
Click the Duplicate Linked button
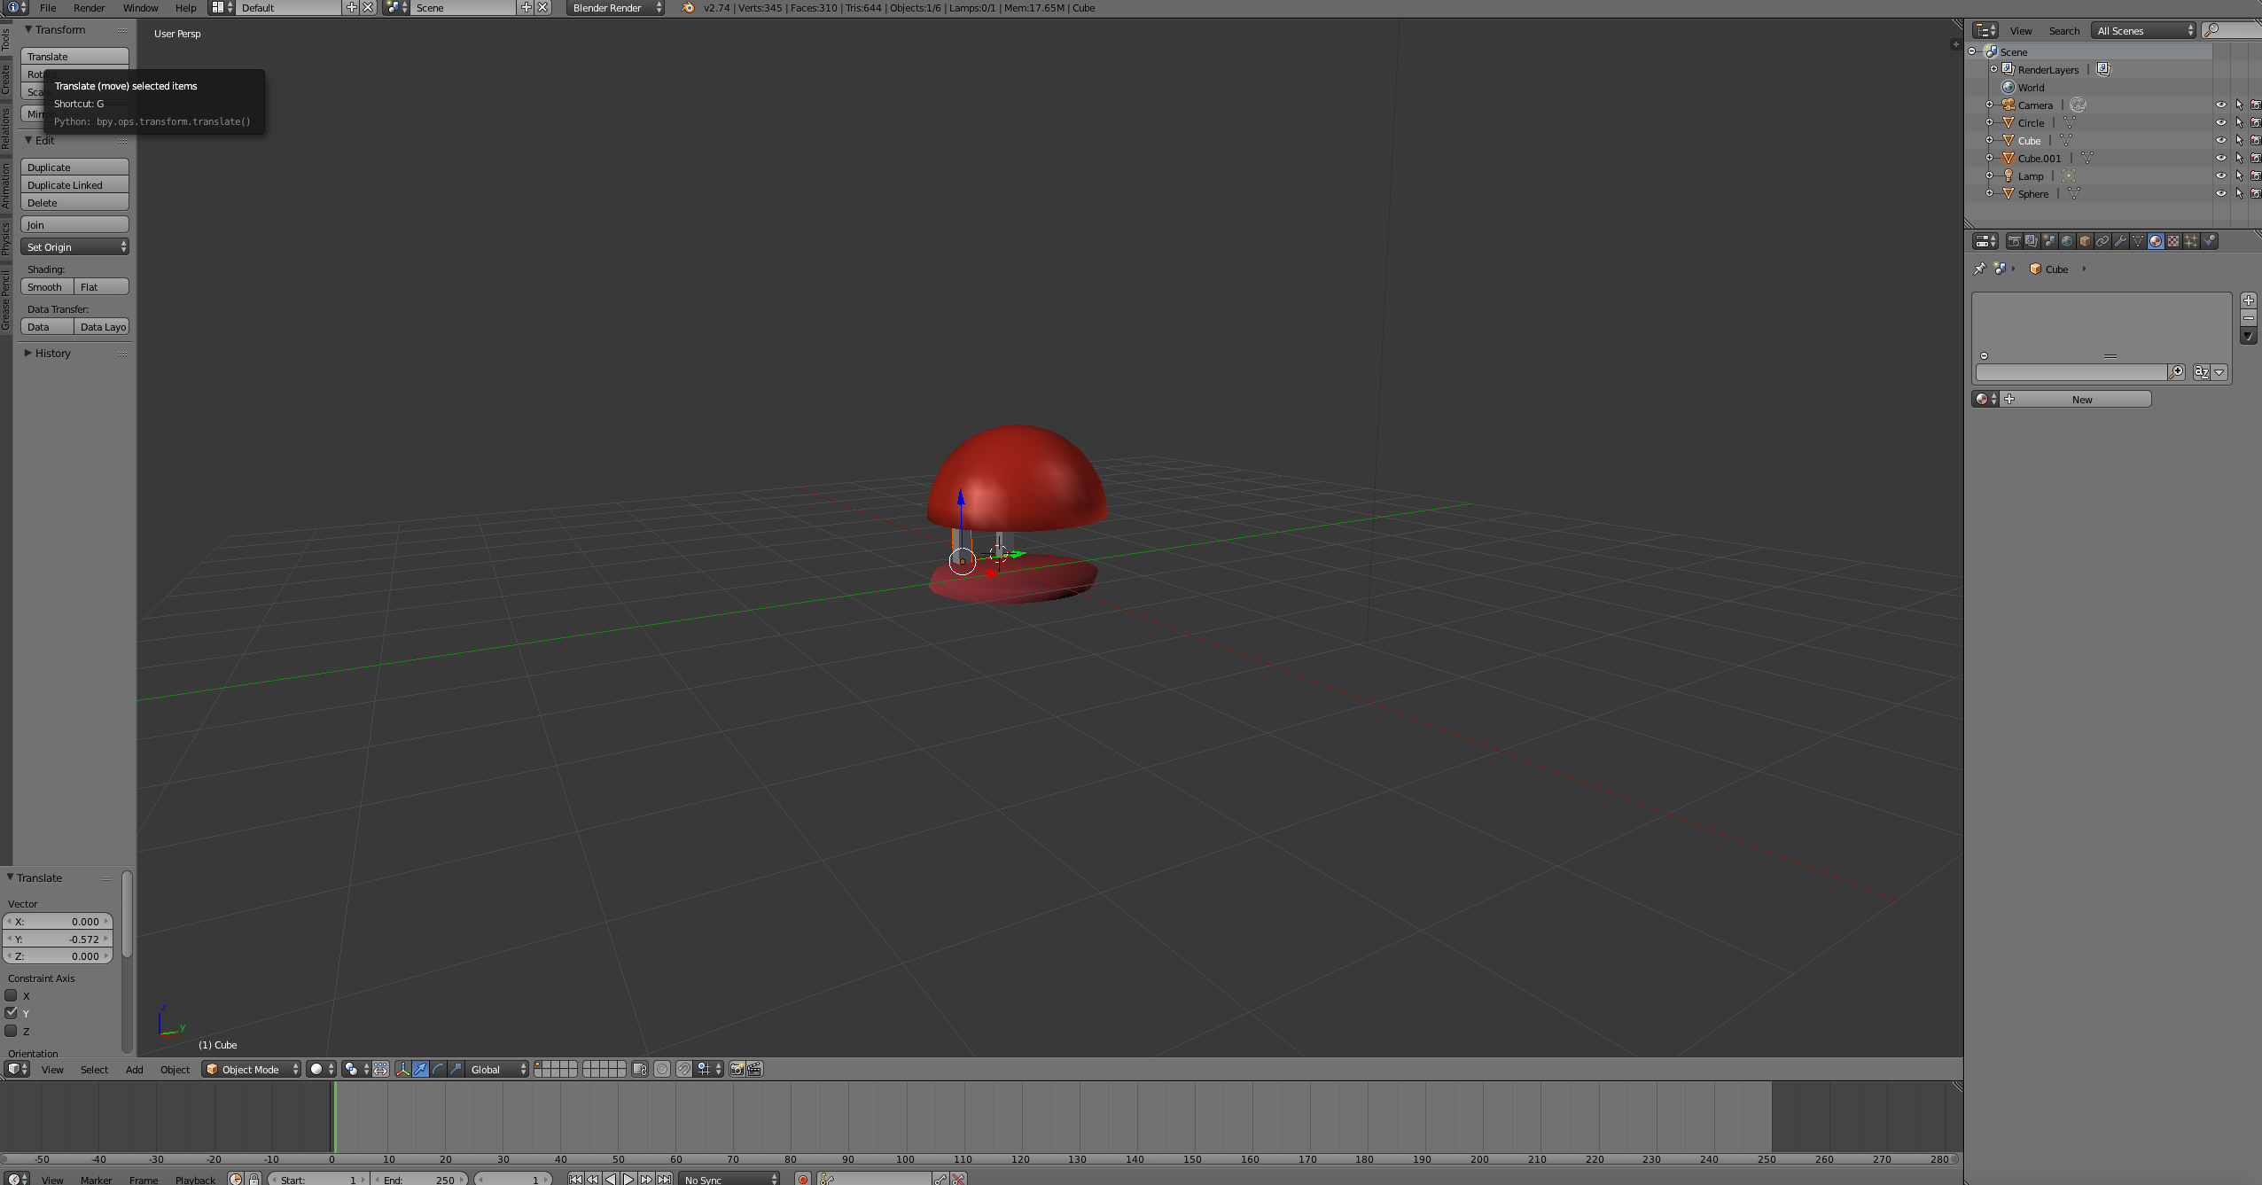[74, 184]
